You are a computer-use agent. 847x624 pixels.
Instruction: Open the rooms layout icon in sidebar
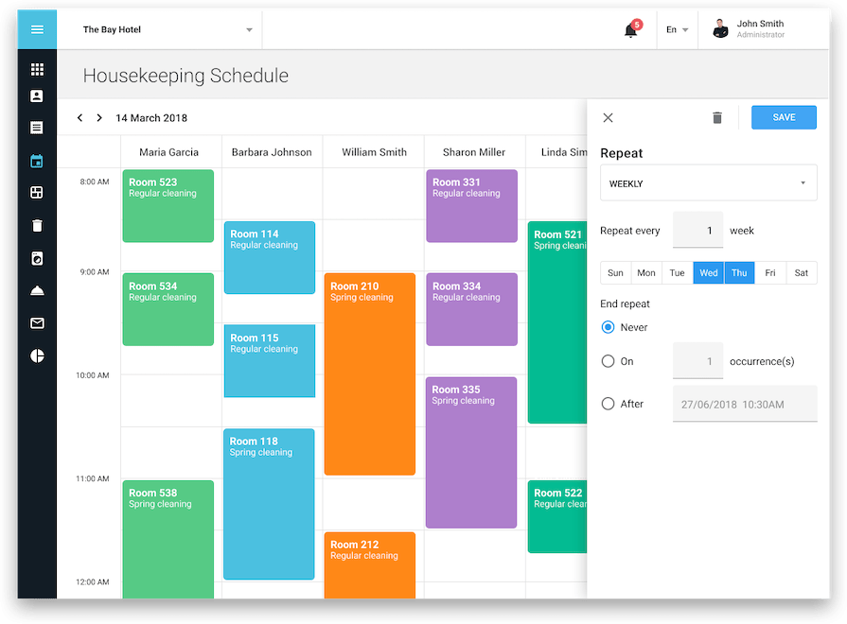click(x=36, y=192)
